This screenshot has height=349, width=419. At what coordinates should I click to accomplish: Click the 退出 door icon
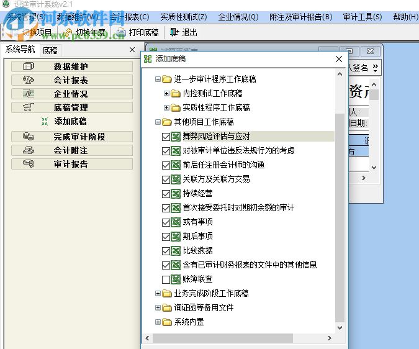174,32
